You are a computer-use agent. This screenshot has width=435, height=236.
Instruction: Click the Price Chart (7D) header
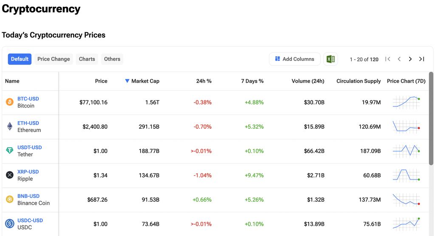point(406,81)
